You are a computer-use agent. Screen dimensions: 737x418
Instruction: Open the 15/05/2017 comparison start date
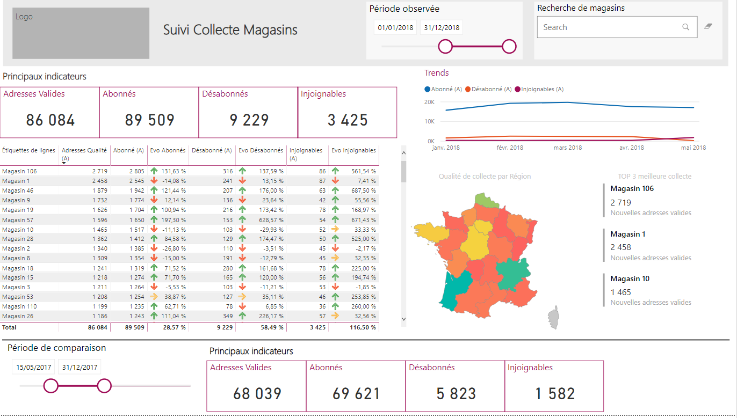(x=34, y=368)
